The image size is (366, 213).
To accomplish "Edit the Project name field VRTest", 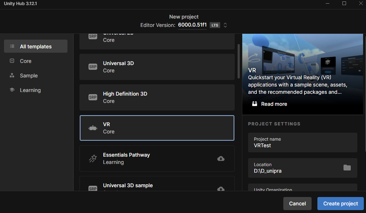I will [x=303, y=142].
